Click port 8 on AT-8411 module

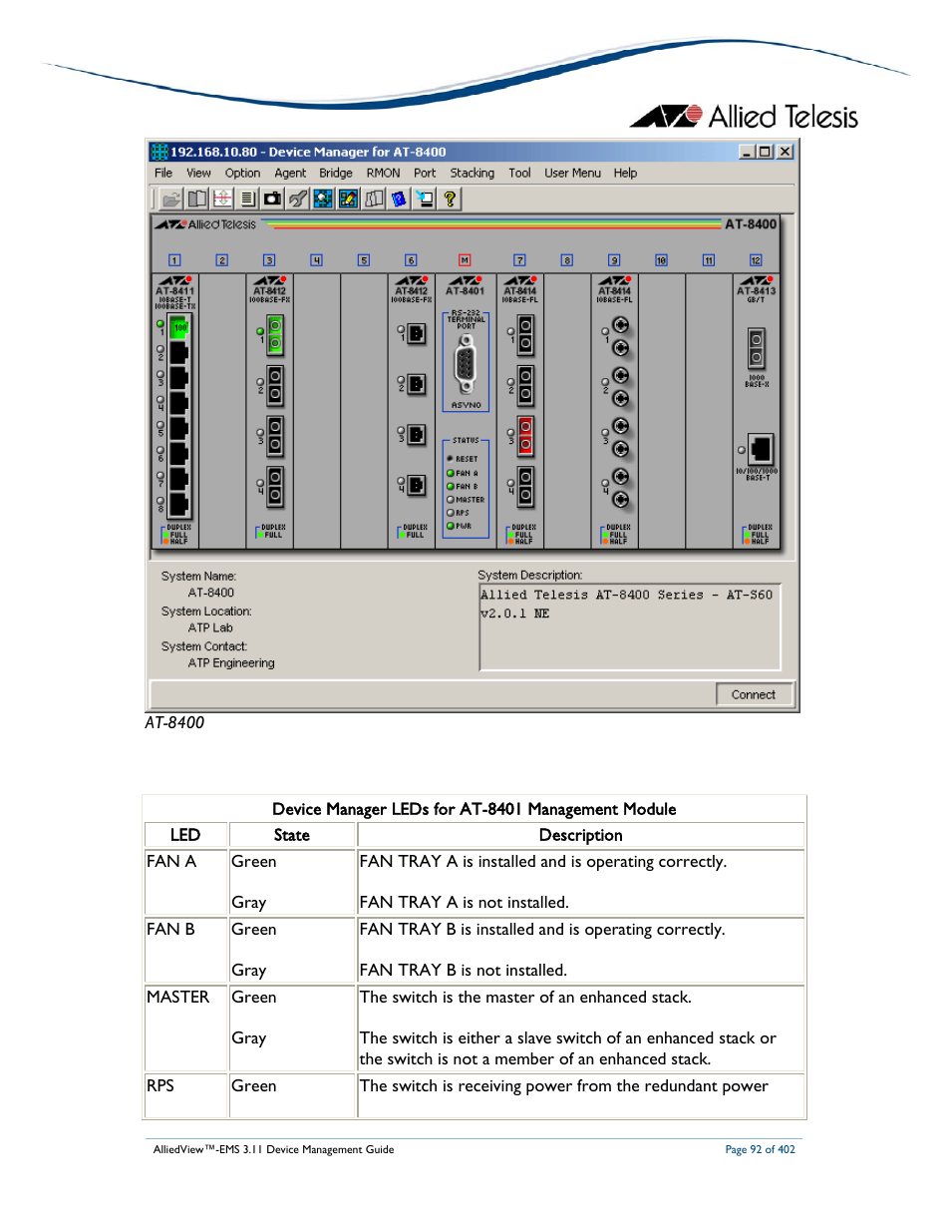(x=179, y=504)
